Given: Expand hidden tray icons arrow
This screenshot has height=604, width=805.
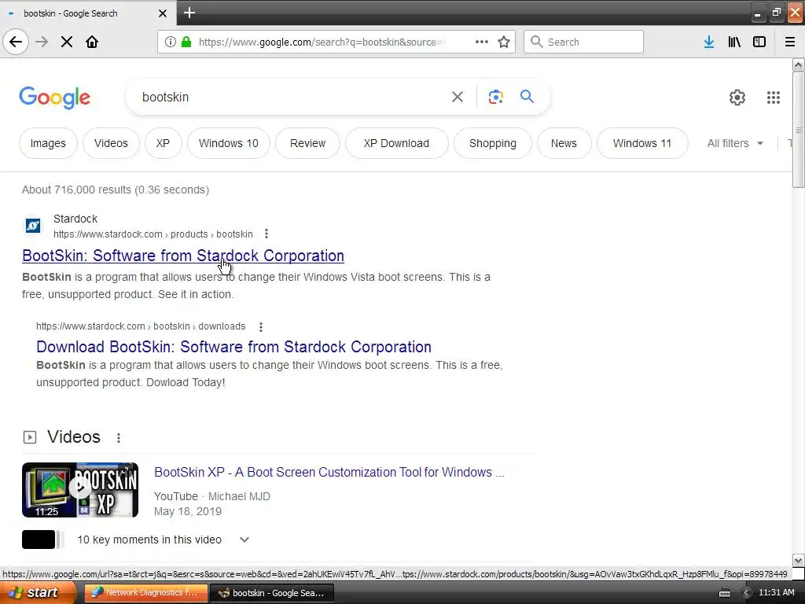Looking at the screenshot, I should point(747,593).
